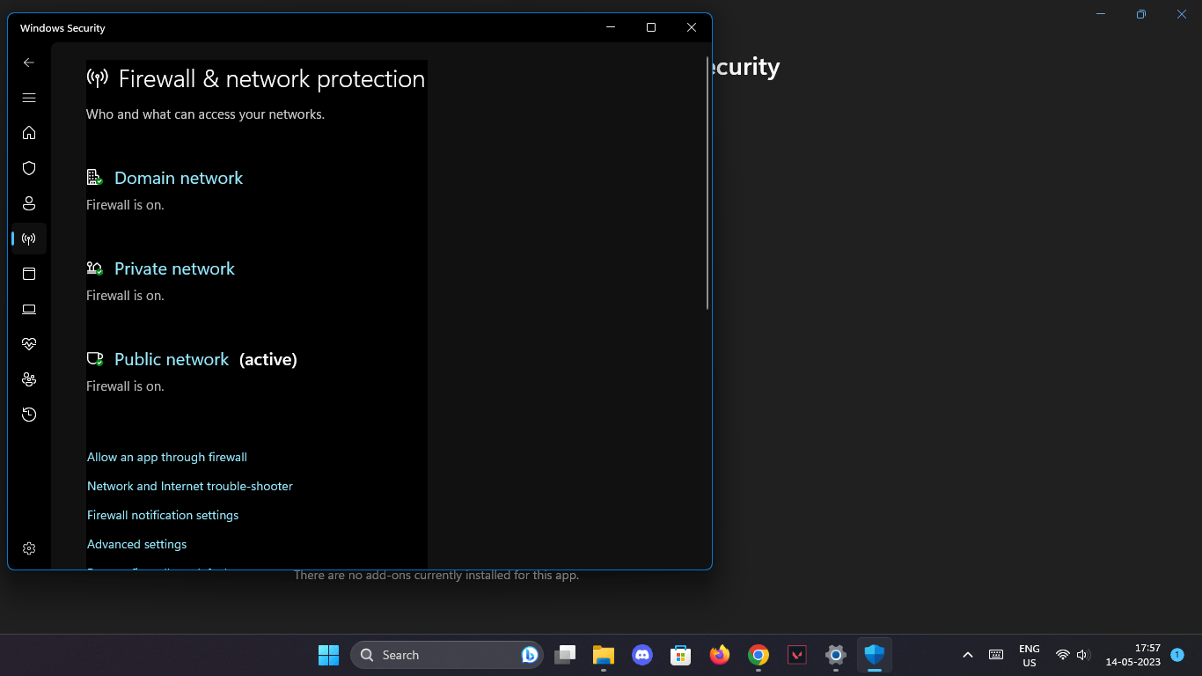Viewport: 1202px width, 676px height.
Task: Open Google Chrome from the taskbar
Action: point(759,655)
